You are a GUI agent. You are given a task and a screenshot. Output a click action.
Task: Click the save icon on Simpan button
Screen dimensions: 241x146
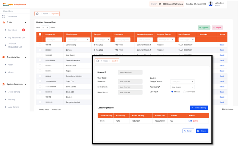click(199, 131)
